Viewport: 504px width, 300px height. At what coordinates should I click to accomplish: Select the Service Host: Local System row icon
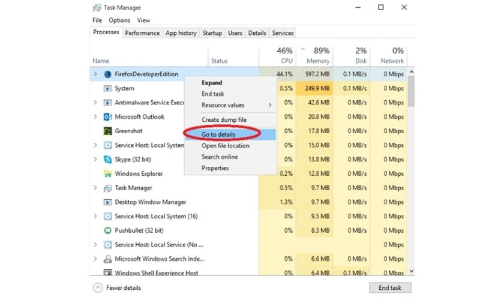107,145
